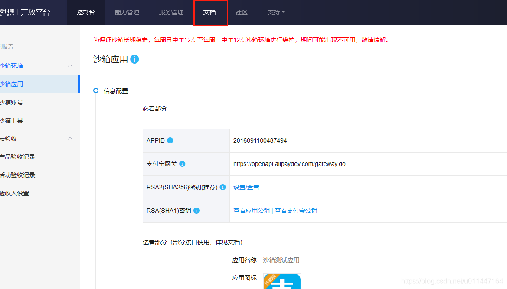The height and width of the screenshot is (289, 507).
Task: Collapse the 沙箱环境 sidebar section chevron
Action: (70, 65)
